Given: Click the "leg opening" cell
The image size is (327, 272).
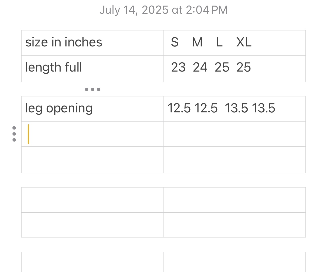Looking at the screenshot, I should click(92, 109).
